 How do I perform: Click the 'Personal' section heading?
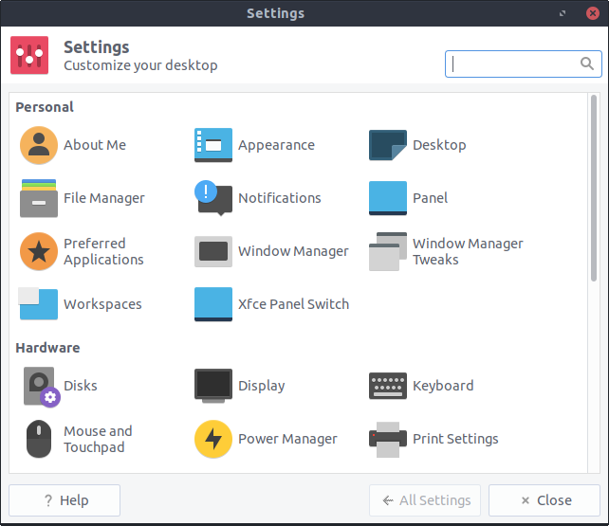[45, 107]
